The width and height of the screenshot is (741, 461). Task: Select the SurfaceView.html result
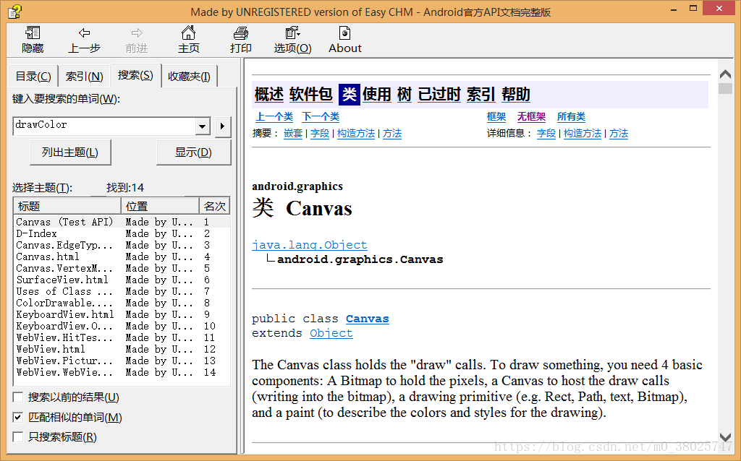click(122, 280)
